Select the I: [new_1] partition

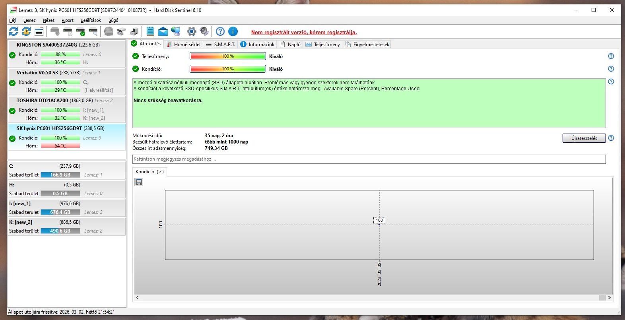tap(67, 208)
